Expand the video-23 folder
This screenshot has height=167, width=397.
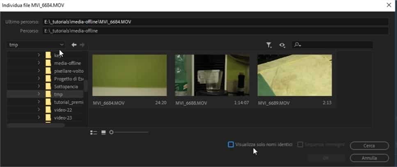(39, 118)
